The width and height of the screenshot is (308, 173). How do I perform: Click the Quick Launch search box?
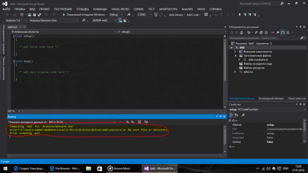(x=259, y=4)
